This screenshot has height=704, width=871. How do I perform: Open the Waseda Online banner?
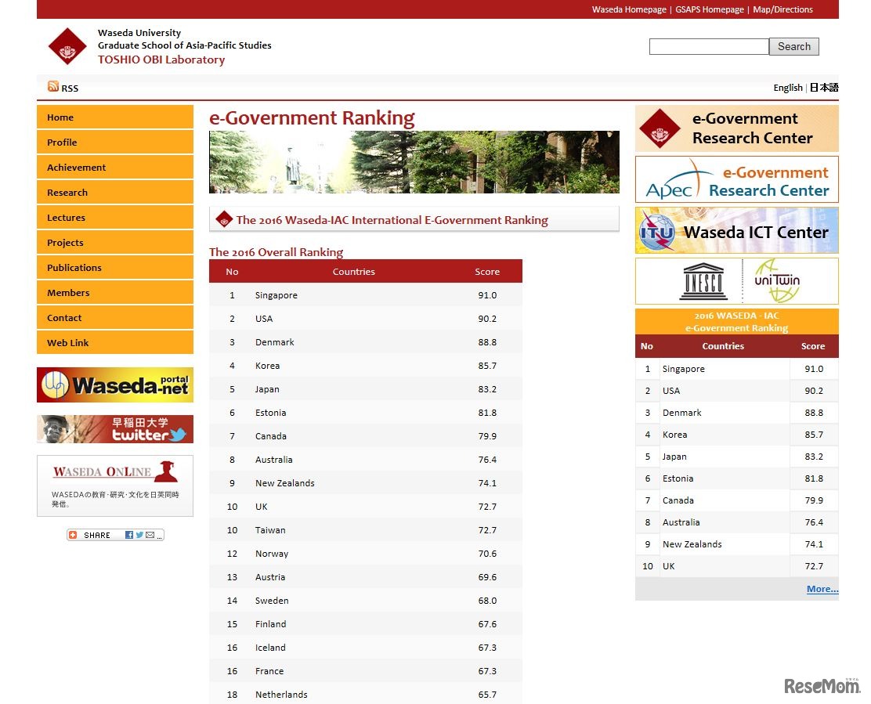click(x=115, y=486)
